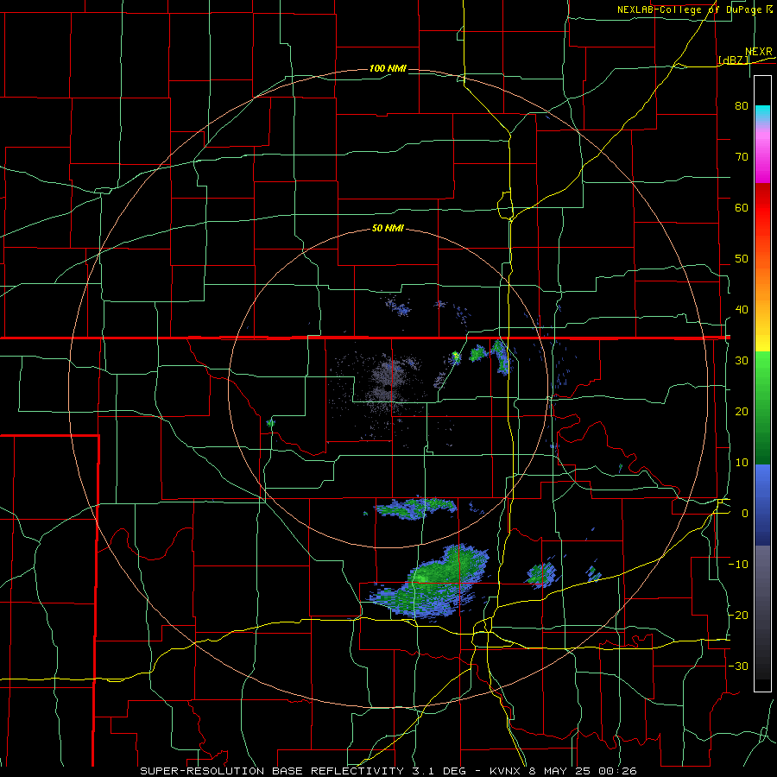Click the -10 value on the dBZ scale
This screenshot has width=777, height=777.
coord(738,565)
